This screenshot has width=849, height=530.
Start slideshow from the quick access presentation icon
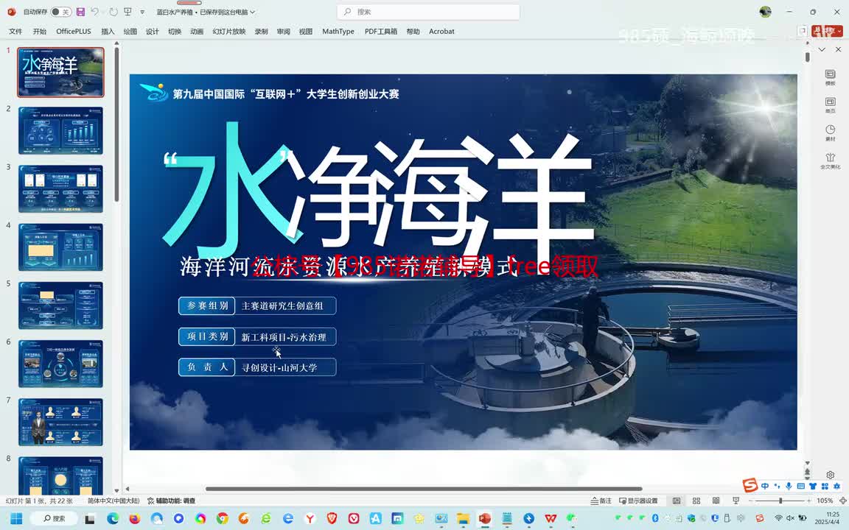click(x=127, y=12)
